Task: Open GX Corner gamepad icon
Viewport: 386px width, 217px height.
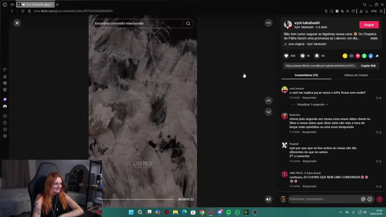Action: coord(12,5)
